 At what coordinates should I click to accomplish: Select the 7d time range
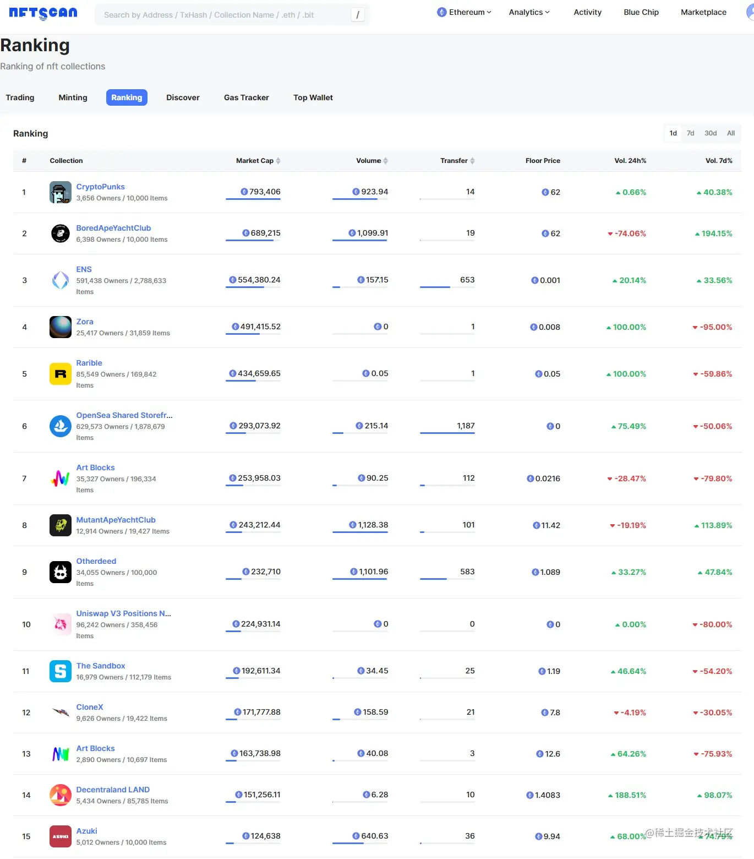tap(690, 133)
